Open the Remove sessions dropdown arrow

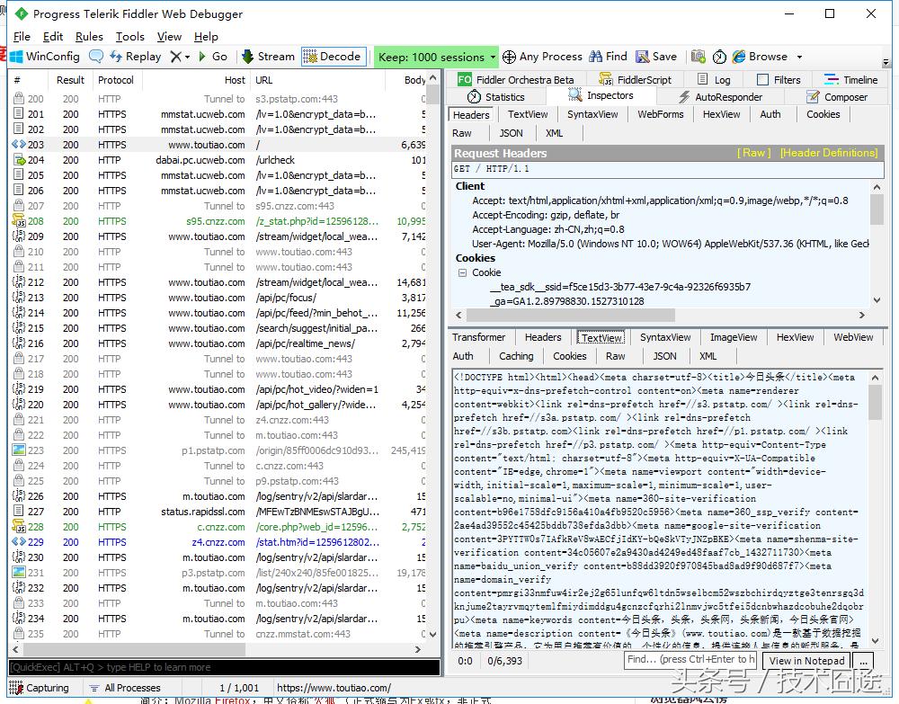pyautogui.click(x=187, y=57)
